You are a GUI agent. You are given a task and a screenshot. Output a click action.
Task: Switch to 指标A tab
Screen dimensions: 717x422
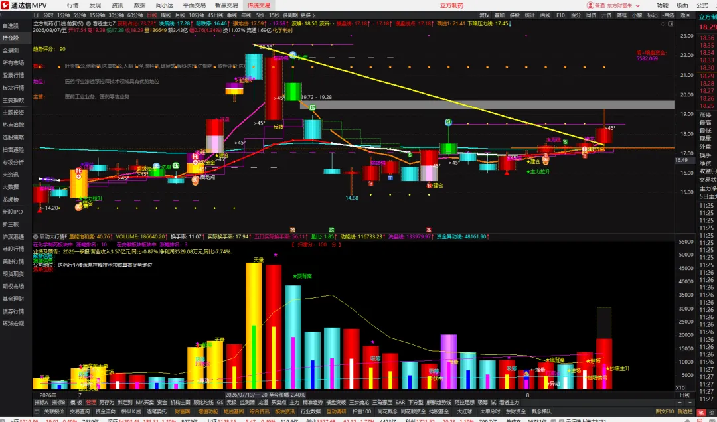42,403
